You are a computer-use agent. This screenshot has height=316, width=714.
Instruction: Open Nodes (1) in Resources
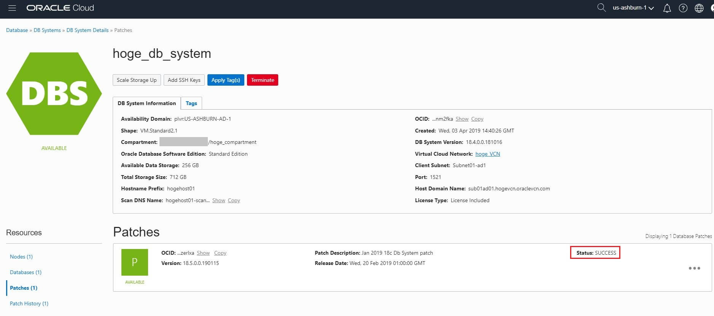coord(21,257)
